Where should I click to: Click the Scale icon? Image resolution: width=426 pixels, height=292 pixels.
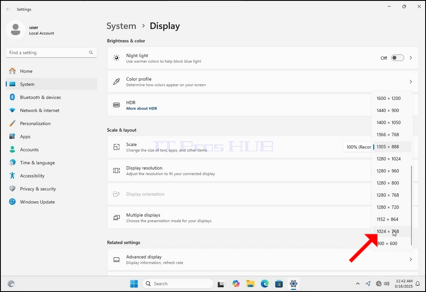[x=116, y=147]
